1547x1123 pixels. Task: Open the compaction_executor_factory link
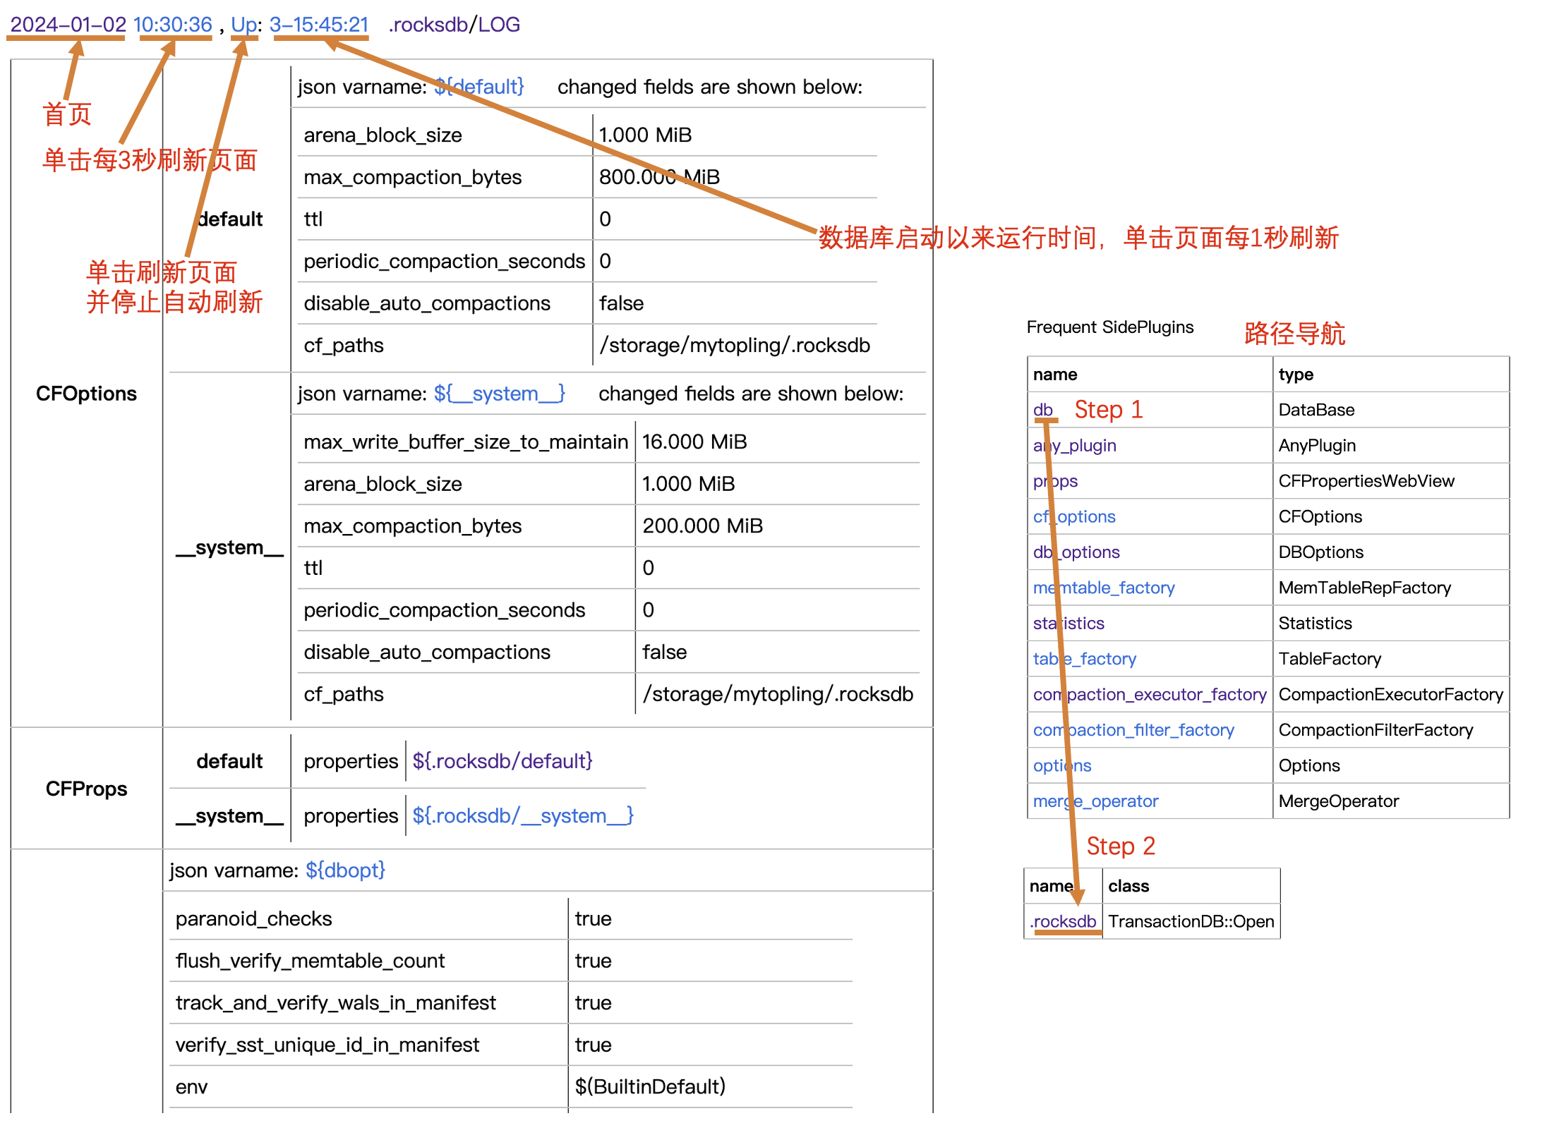(x=1150, y=695)
